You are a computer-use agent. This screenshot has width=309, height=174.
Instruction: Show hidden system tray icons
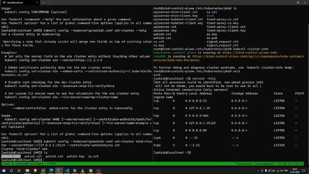pyautogui.click(x=258, y=171)
